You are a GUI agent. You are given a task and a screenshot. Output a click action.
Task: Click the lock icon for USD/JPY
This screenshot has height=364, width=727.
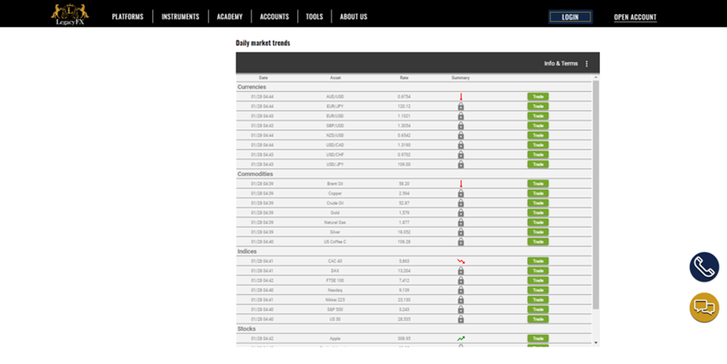tap(461, 165)
